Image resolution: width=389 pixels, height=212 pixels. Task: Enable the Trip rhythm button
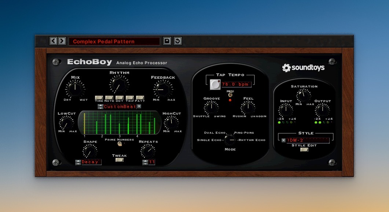point(130,98)
